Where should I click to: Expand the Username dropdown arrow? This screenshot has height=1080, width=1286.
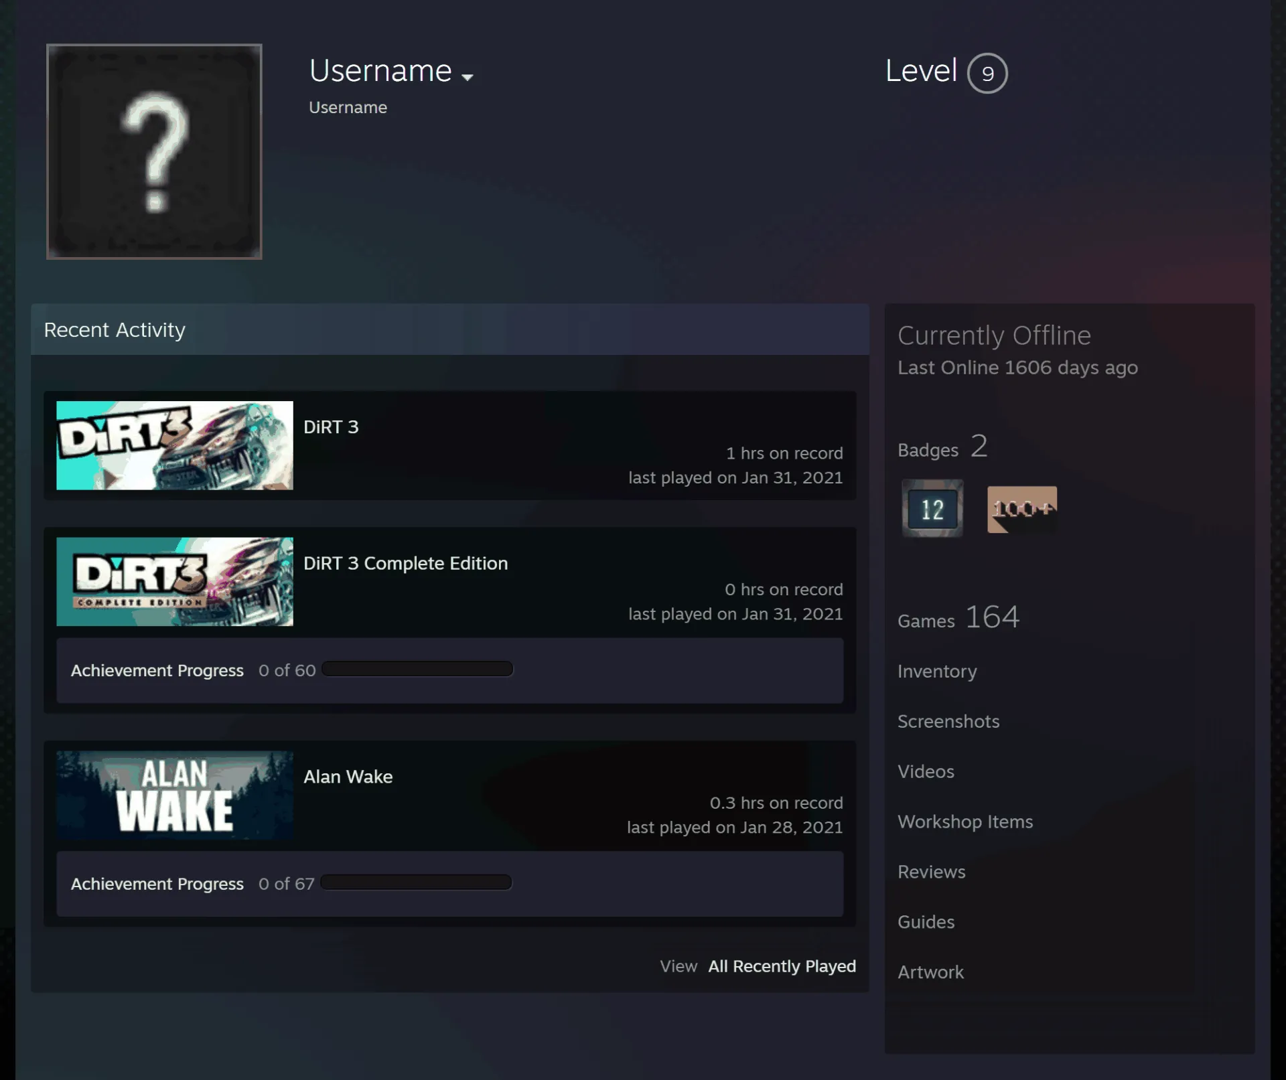coord(468,77)
